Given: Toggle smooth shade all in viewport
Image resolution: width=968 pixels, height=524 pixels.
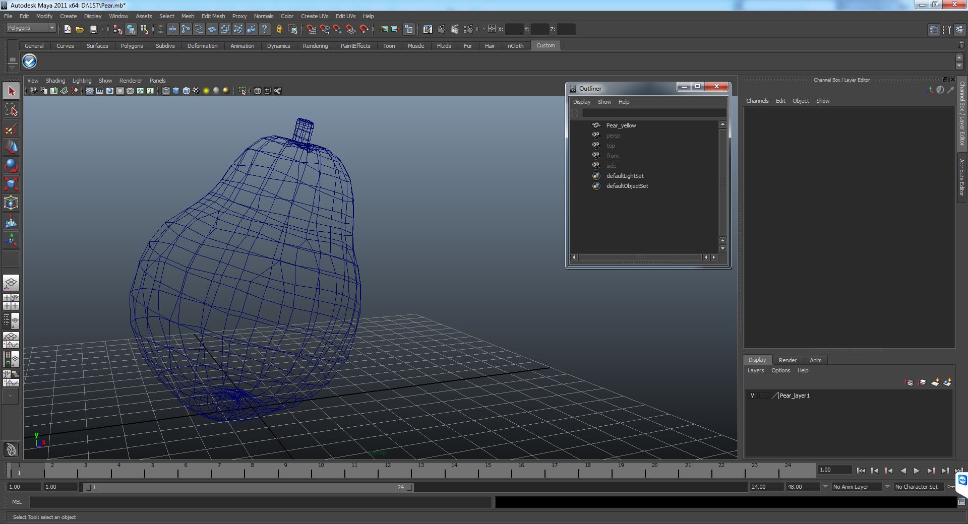Looking at the screenshot, I should [176, 91].
